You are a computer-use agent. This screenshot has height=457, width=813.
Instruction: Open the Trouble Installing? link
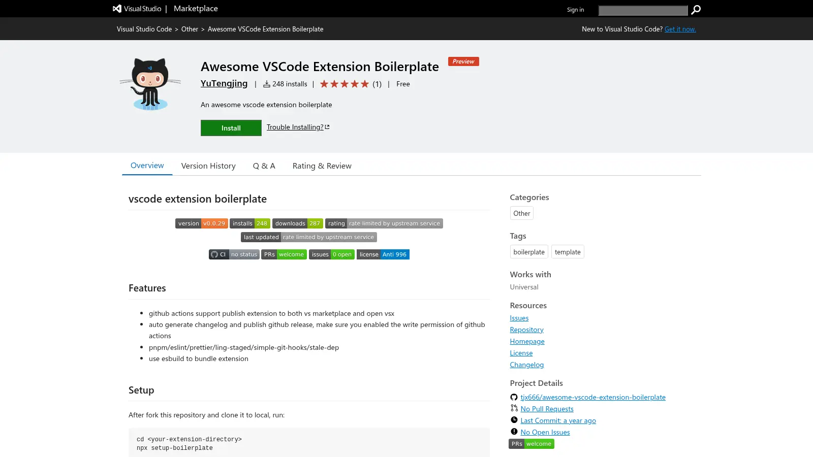[x=295, y=127]
